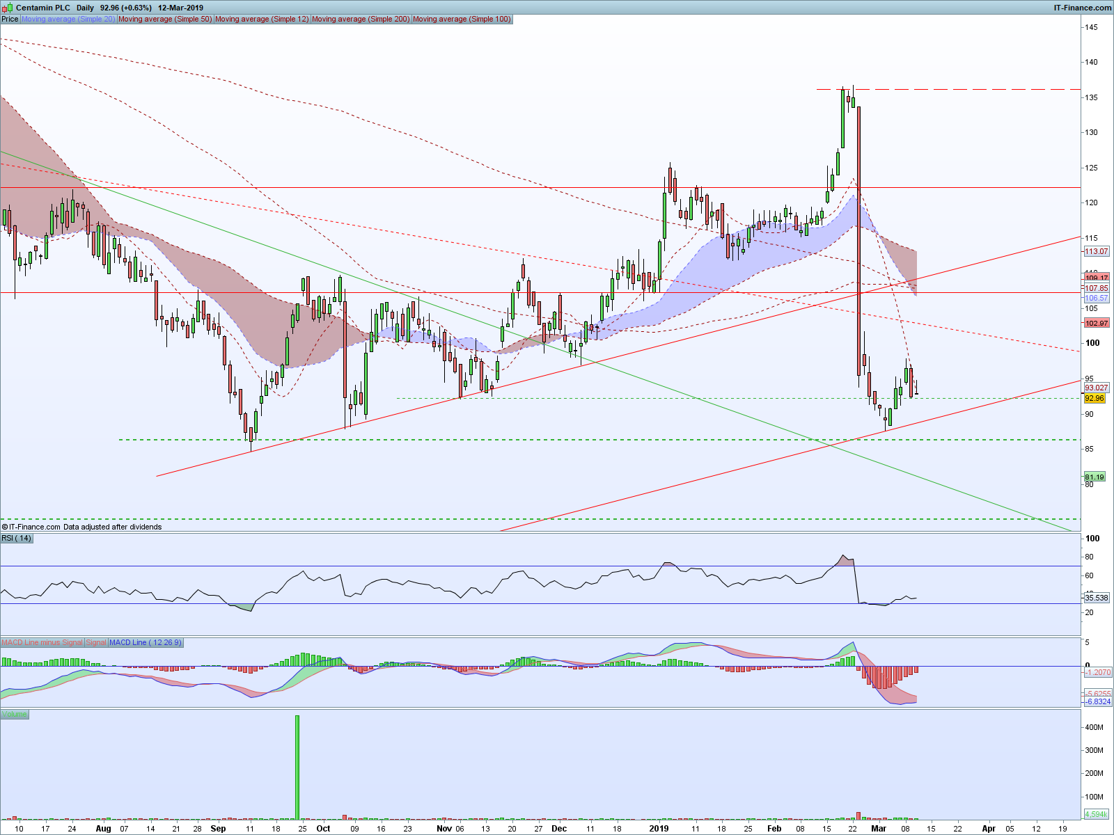This screenshot has height=835, width=1114.
Task: Click the 140 level on the price axis
Action: 1091,62
